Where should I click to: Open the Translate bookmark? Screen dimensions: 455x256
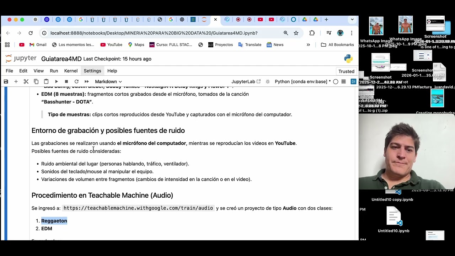(250, 45)
